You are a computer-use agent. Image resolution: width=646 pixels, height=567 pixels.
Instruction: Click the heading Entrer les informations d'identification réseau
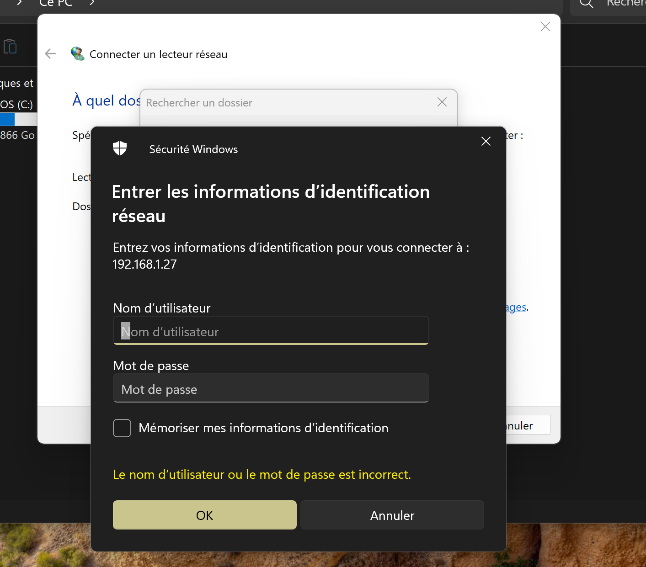pyautogui.click(x=271, y=204)
